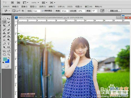Select the Pen tool
The image size is (131, 98).
coord(4,44)
